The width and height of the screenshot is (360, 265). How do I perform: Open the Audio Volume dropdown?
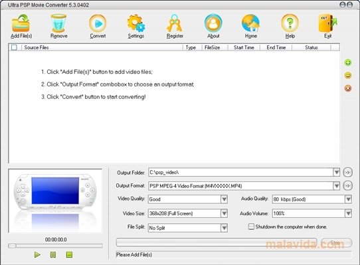[x=348, y=214]
